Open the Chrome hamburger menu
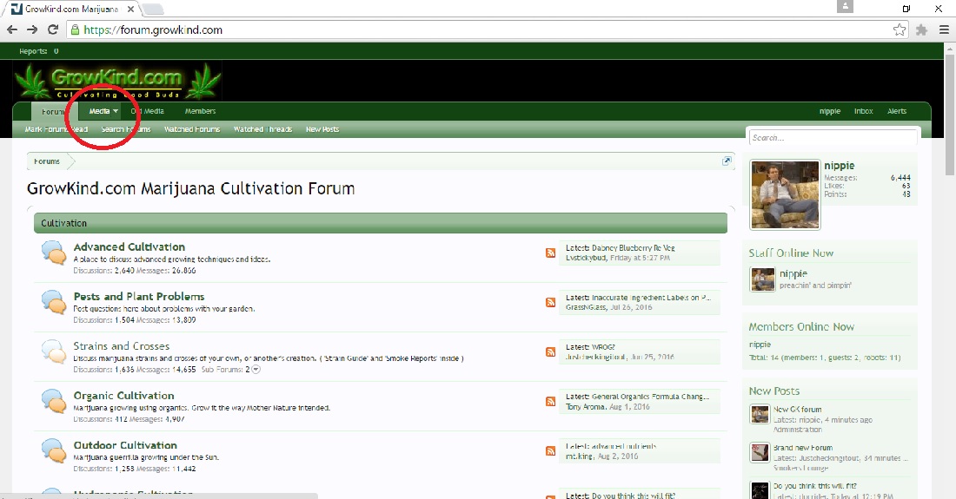 (944, 30)
